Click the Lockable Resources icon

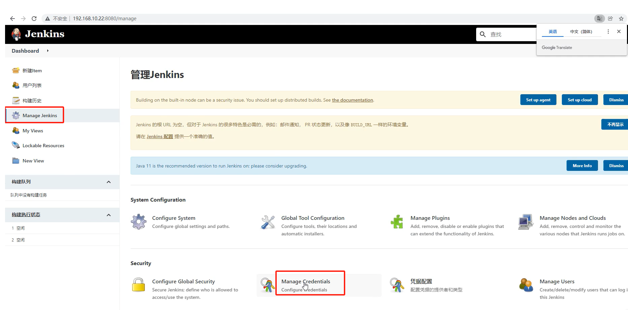(x=16, y=146)
